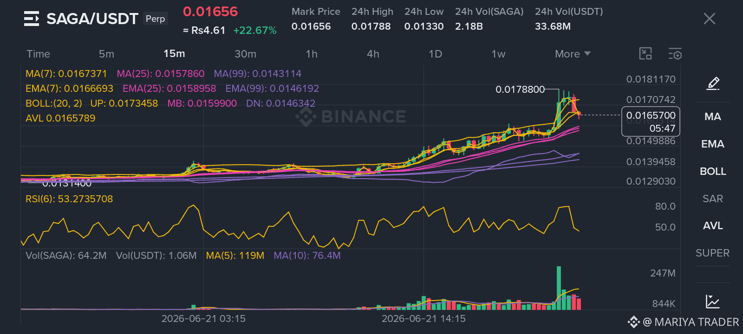The height and width of the screenshot is (334, 743).
Task: Click the 80.0 RSI axis label
Action: pos(665,206)
